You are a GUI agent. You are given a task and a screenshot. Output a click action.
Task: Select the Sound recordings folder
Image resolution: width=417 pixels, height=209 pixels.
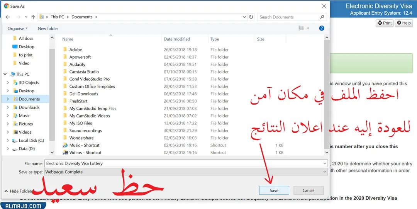85,131
